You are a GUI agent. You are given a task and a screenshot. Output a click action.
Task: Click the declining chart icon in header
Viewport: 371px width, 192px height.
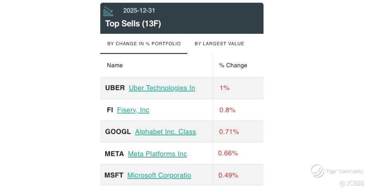pos(108,12)
